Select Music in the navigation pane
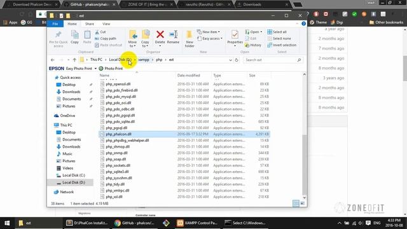 pyautogui.click(x=67, y=154)
